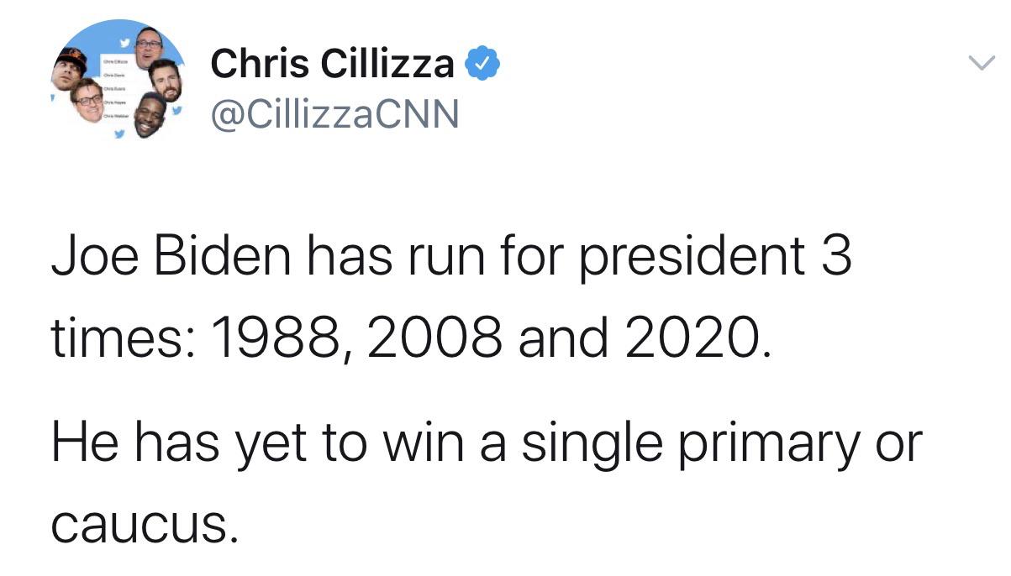
Task: Click the year 2020 in the tweet
Action: pos(698,338)
